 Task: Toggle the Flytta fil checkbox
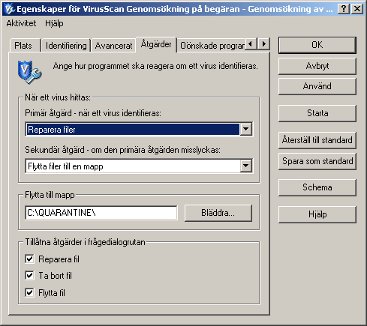click(29, 292)
